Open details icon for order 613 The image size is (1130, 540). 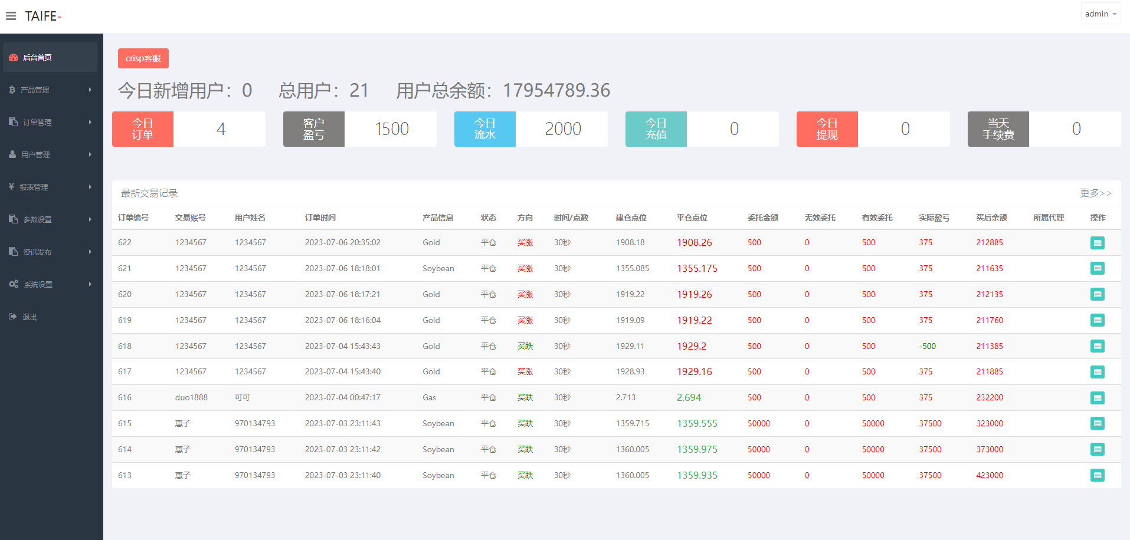coord(1098,475)
